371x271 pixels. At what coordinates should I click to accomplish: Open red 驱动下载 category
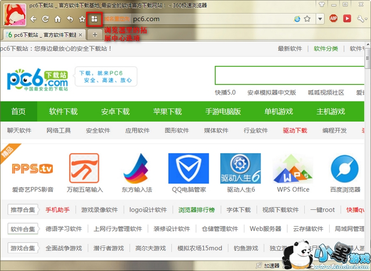pyautogui.click(x=295, y=130)
